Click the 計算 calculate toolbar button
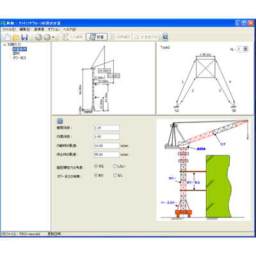This screenshot has width=256, height=256. click(x=97, y=37)
